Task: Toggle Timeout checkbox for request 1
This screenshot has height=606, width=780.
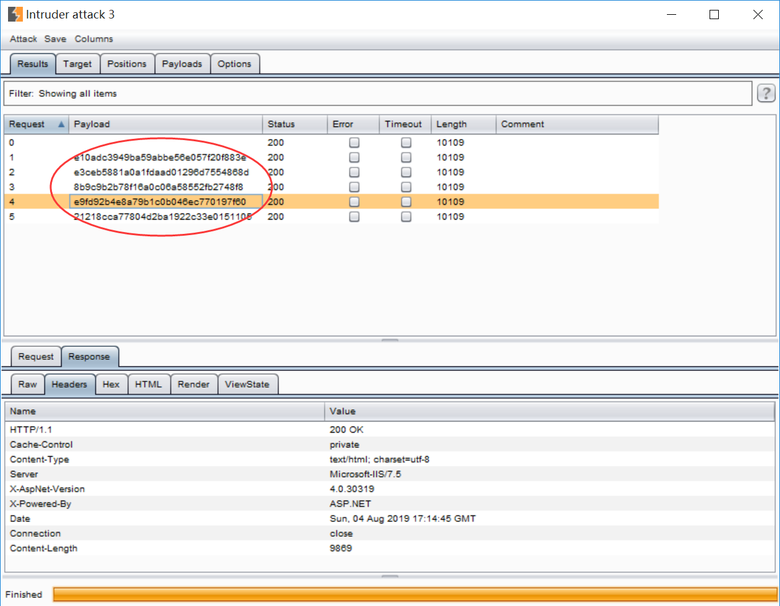Action: (x=406, y=157)
